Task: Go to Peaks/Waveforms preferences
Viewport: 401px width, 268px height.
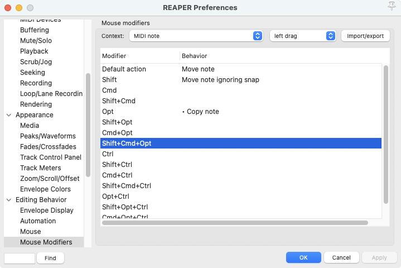Action: [47, 136]
